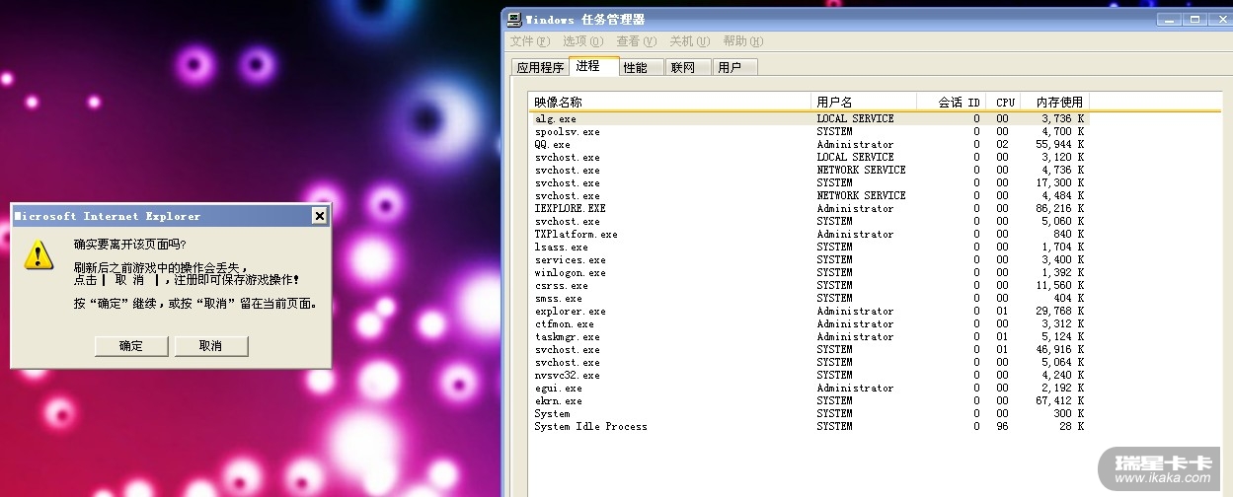Screen dimensions: 1233x497
Task: Select svchost.exe row with 5,064 K memory
Action: (x=809, y=362)
